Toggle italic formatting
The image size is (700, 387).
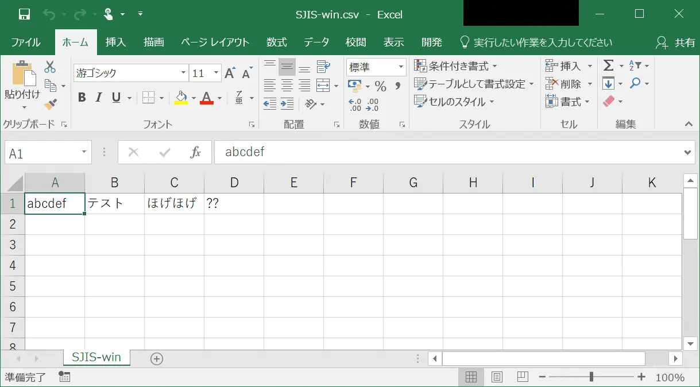pos(99,98)
